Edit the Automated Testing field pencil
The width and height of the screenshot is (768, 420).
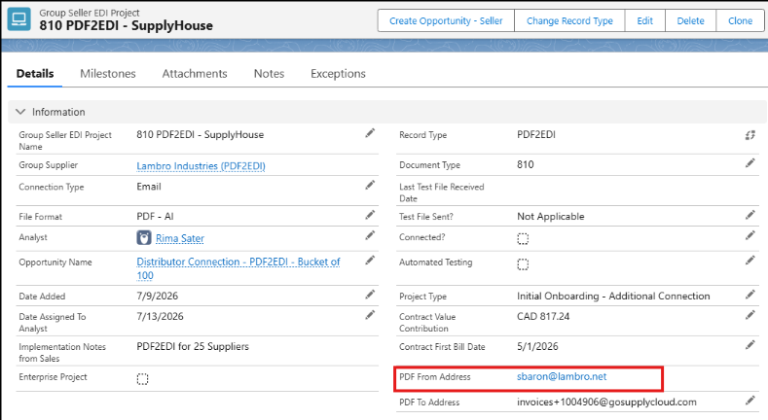point(750,261)
